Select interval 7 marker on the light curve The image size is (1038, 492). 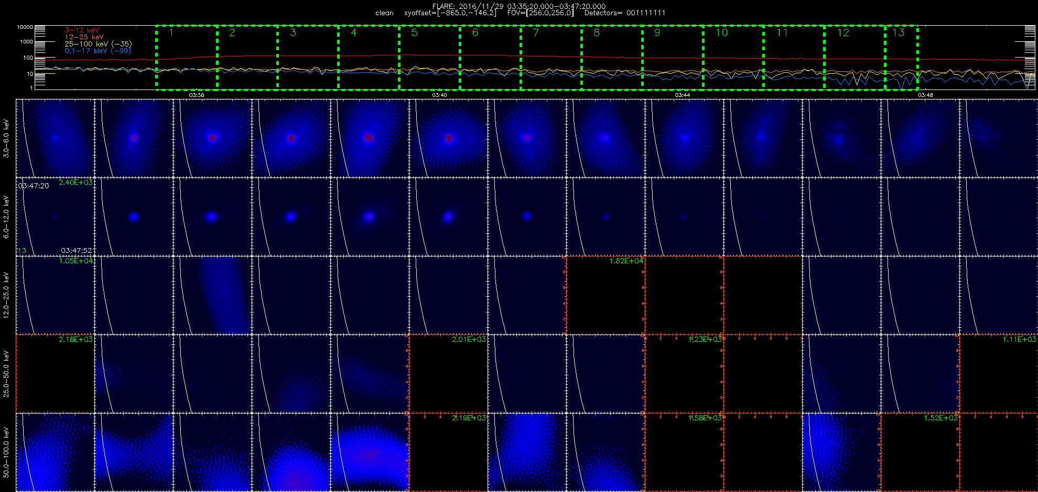point(536,32)
